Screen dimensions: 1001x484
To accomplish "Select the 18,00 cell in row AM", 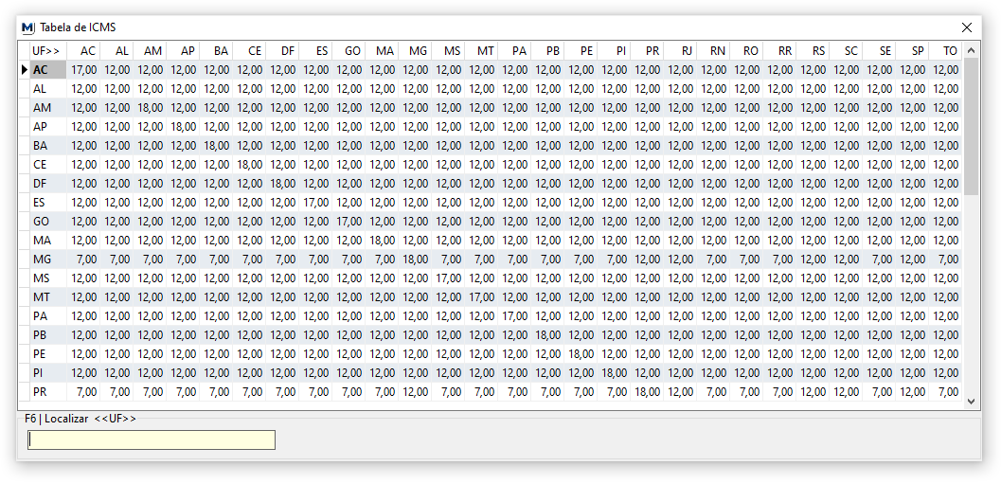I will 151,107.
